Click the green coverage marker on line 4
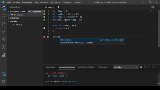Screen dimensions: 160x90 click(44, 20)
